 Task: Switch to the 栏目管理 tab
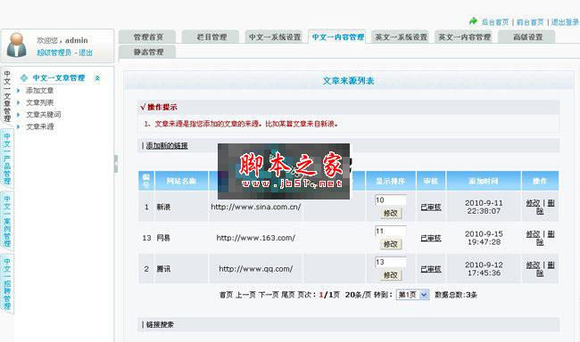(211, 37)
